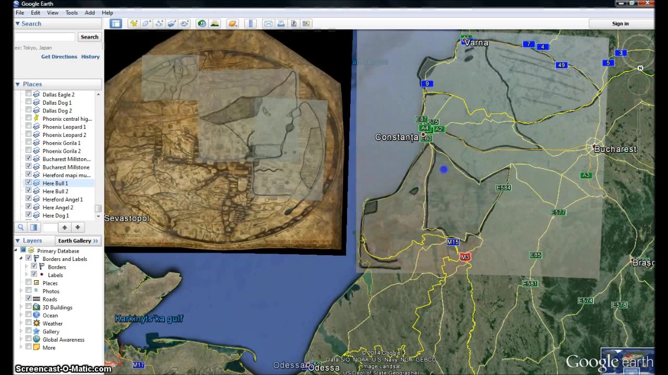Click the Print icon in toolbar
The height and width of the screenshot is (375, 668).
pos(281,23)
